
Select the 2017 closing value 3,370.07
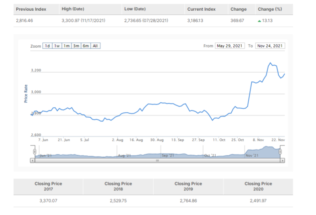(x=48, y=201)
